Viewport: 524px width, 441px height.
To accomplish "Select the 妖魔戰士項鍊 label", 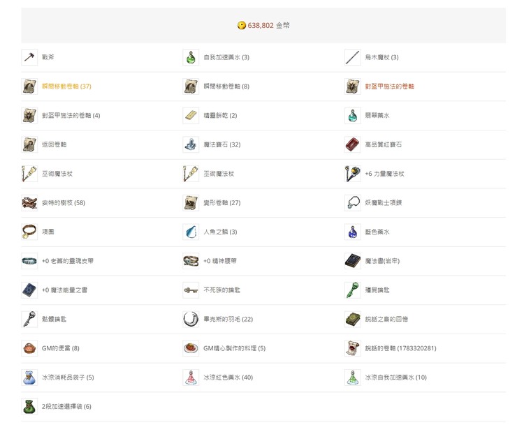I will pyautogui.click(x=384, y=202).
